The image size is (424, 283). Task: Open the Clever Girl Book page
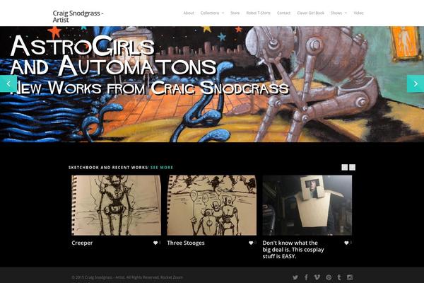point(310,13)
